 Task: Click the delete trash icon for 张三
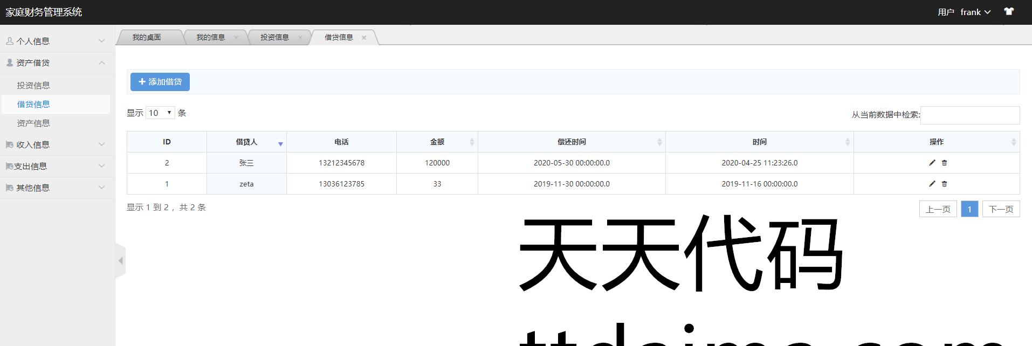pyautogui.click(x=944, y=163)
